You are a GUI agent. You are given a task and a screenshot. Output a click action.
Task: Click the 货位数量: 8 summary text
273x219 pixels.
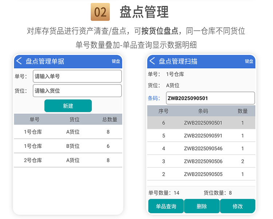click(218, 193)
